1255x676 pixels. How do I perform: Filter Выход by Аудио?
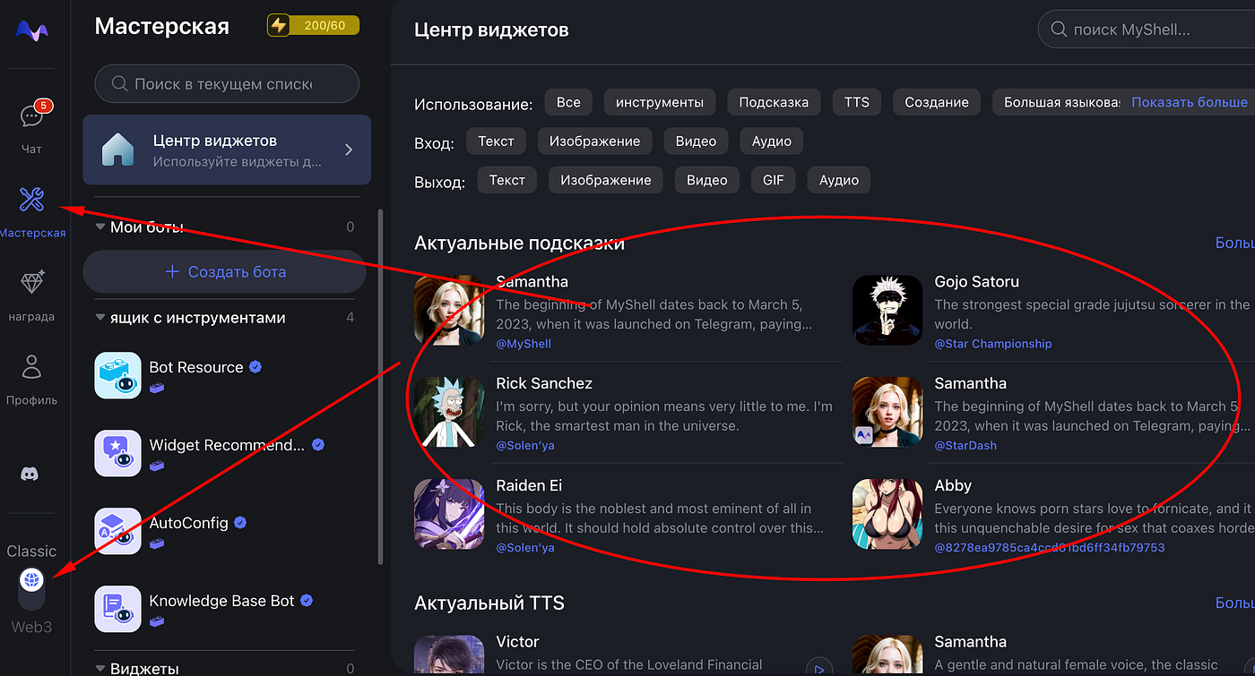[839, 180]
